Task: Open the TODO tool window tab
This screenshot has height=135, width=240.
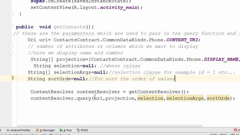Action: pyautogui.click(x=82, y=130)
